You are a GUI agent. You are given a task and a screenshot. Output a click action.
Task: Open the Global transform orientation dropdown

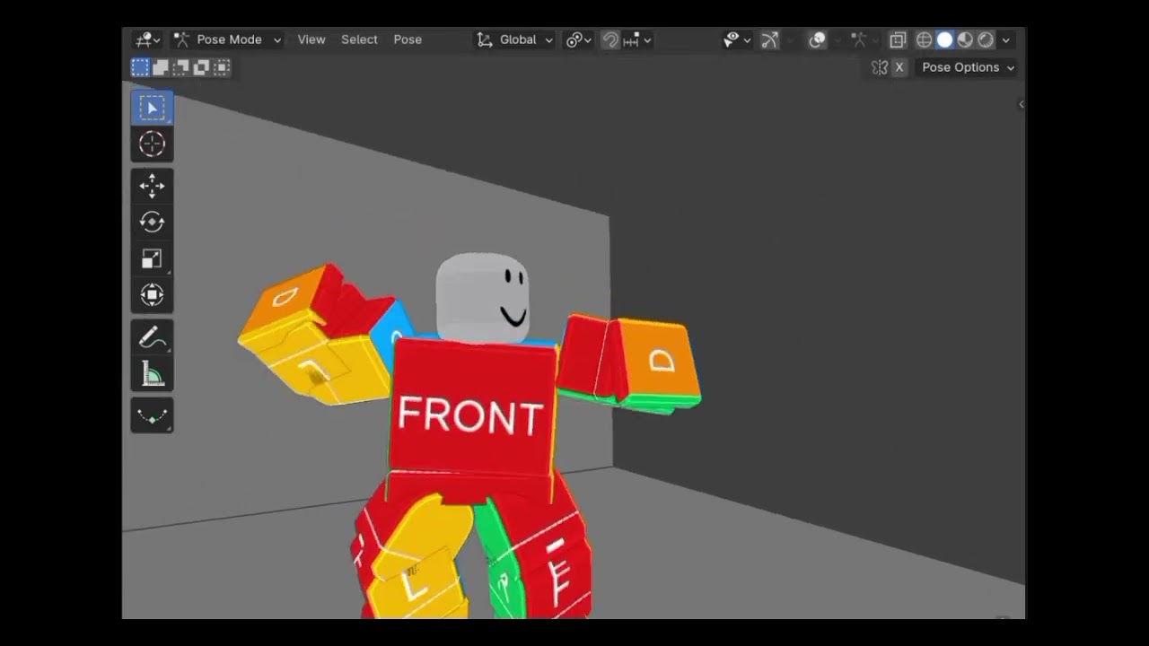pyautogui.click(x=514, y=39)
